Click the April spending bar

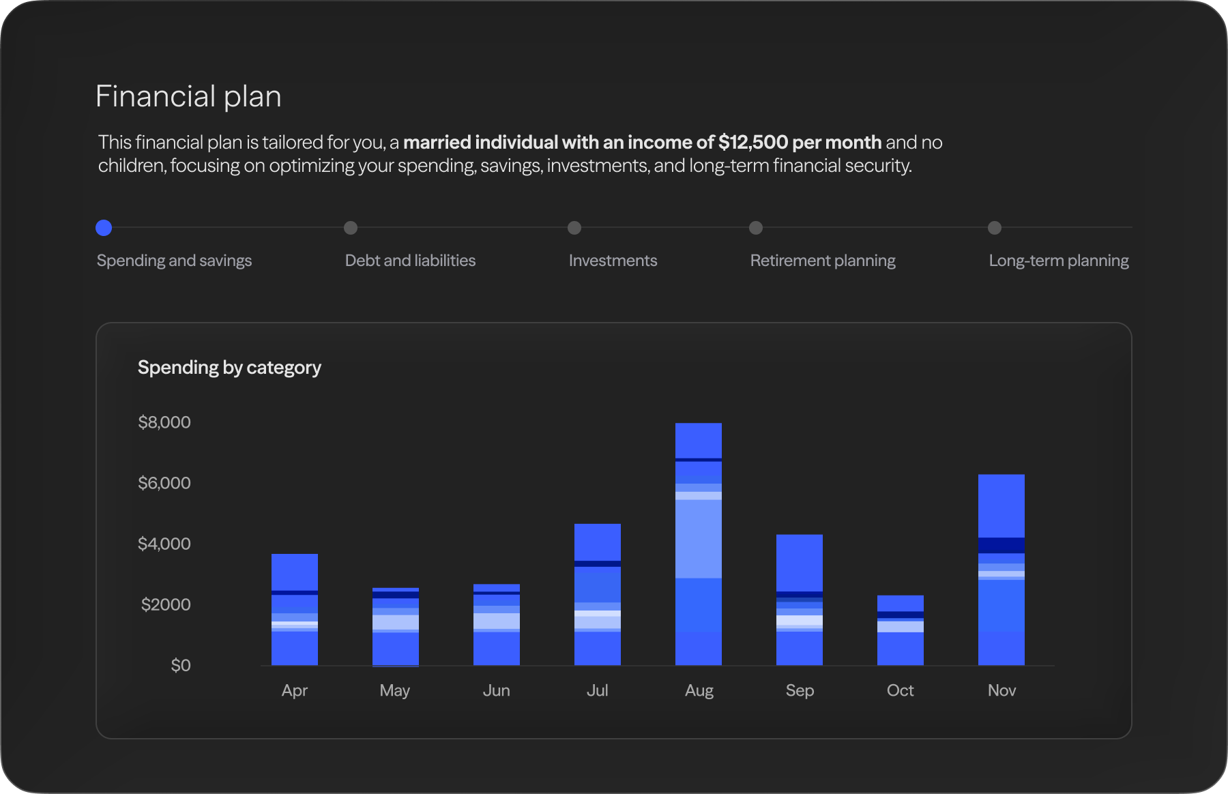(x=295, y=609)
